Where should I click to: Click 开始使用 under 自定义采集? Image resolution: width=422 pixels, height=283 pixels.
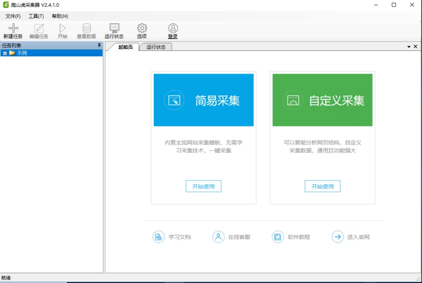[x=322, y=187]
